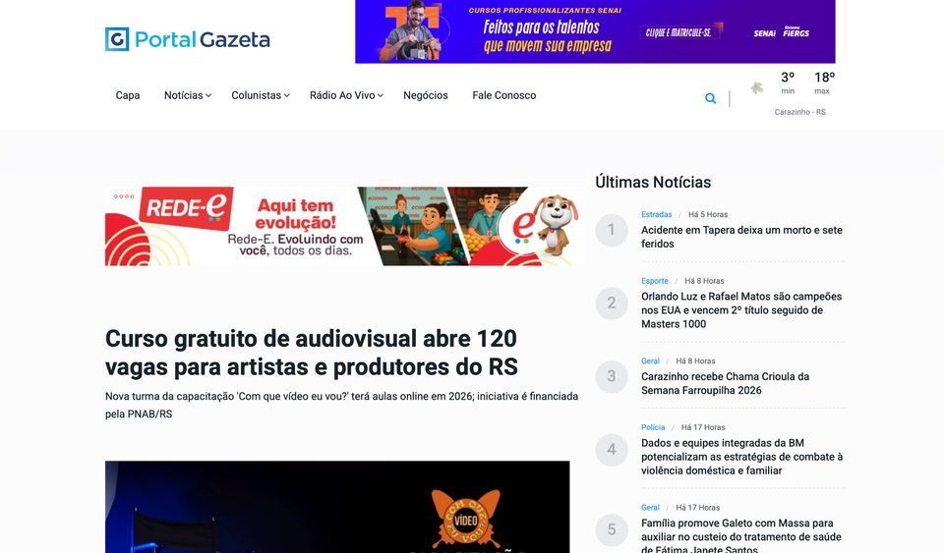The image size is (944, 553).
Task: Click the Carazinho - RS location label
Action: [800, 112]
